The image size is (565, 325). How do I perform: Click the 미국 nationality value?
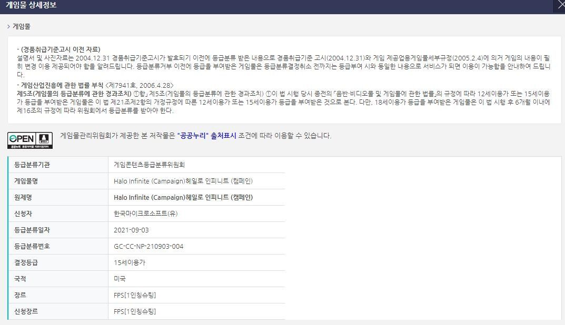[120, 279]
